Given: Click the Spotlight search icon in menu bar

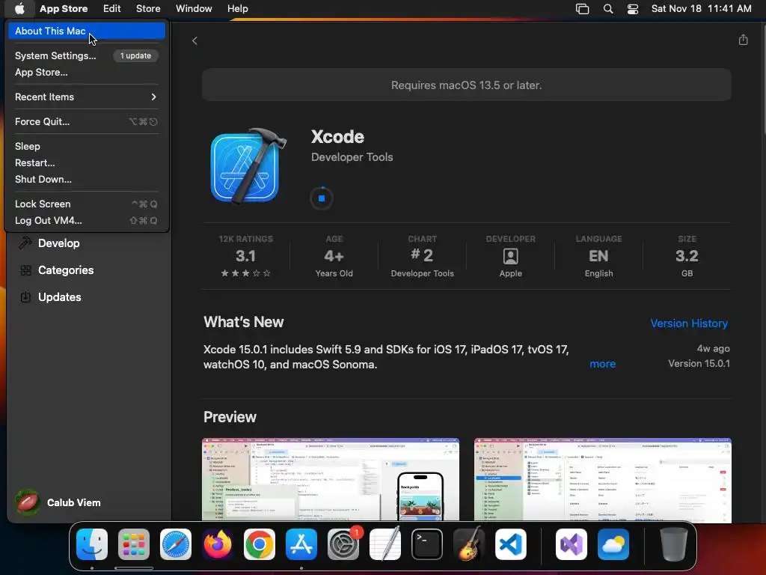Looking at the screenshot, I should point(608,9).
